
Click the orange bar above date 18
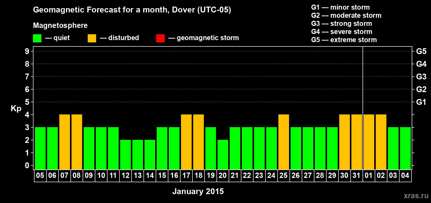click(x=199, y=142)
